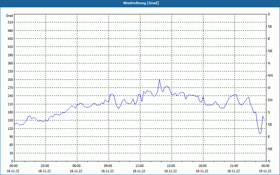The width and height of the screenshot is (280, 175).
Task: Click the chart title "Windrichtung [Grad]"
Action: click(x=141, y=3)
